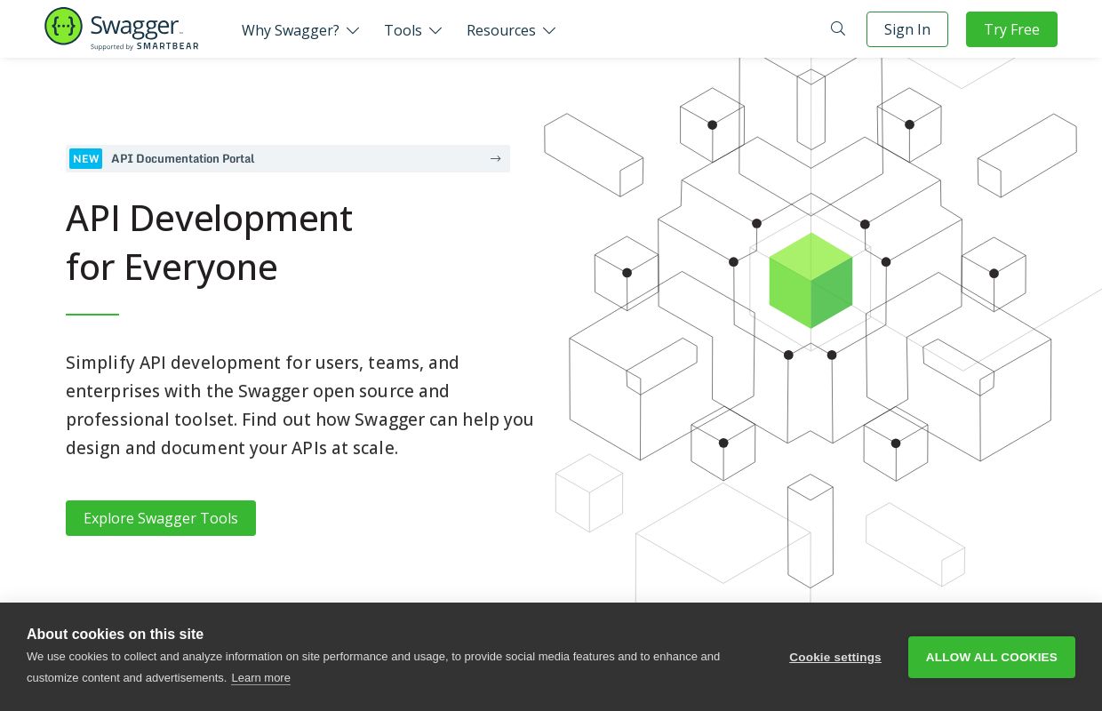The image size is (1102, 711).
Task: Click the Try Free button
Action: pyautogui.click(x=1011, y=29)
